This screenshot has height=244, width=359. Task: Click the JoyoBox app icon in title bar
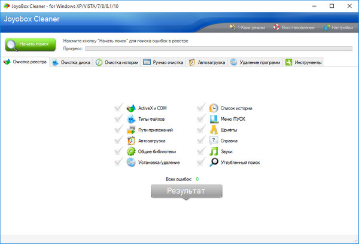pos(7,6)
